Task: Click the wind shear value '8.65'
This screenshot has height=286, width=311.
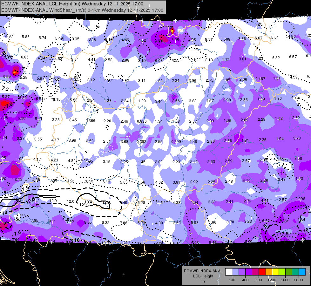Action: point(88,222)
